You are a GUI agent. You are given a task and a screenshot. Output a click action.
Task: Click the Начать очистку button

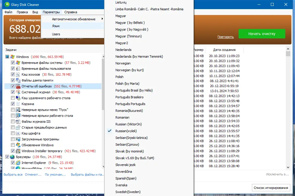(262, 34)
